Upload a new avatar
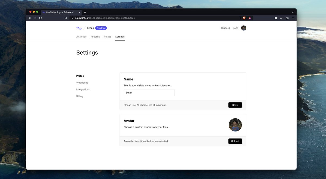Viewport: 326px width, 179px height. 235,141
